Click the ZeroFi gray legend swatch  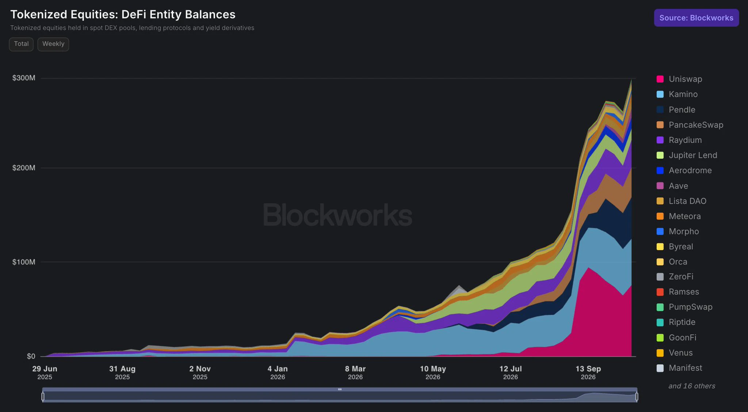(x=660, y=277)
